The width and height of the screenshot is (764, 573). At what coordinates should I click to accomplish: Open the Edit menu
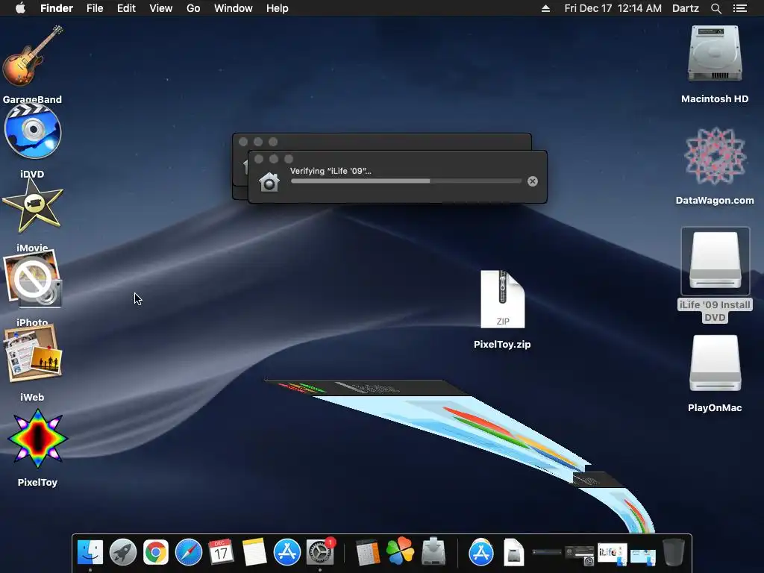pyautogui.click(x=126, y=8)
